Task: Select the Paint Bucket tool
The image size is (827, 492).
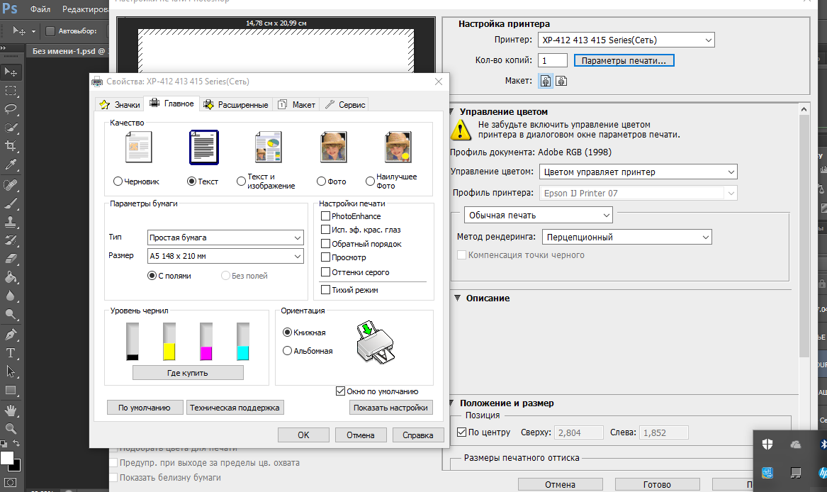Action: click(x=11, y=278)
